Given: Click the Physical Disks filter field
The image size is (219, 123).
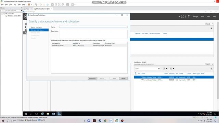Looking at the screenshot, I should pyautogui.click(x=146, y=69).
